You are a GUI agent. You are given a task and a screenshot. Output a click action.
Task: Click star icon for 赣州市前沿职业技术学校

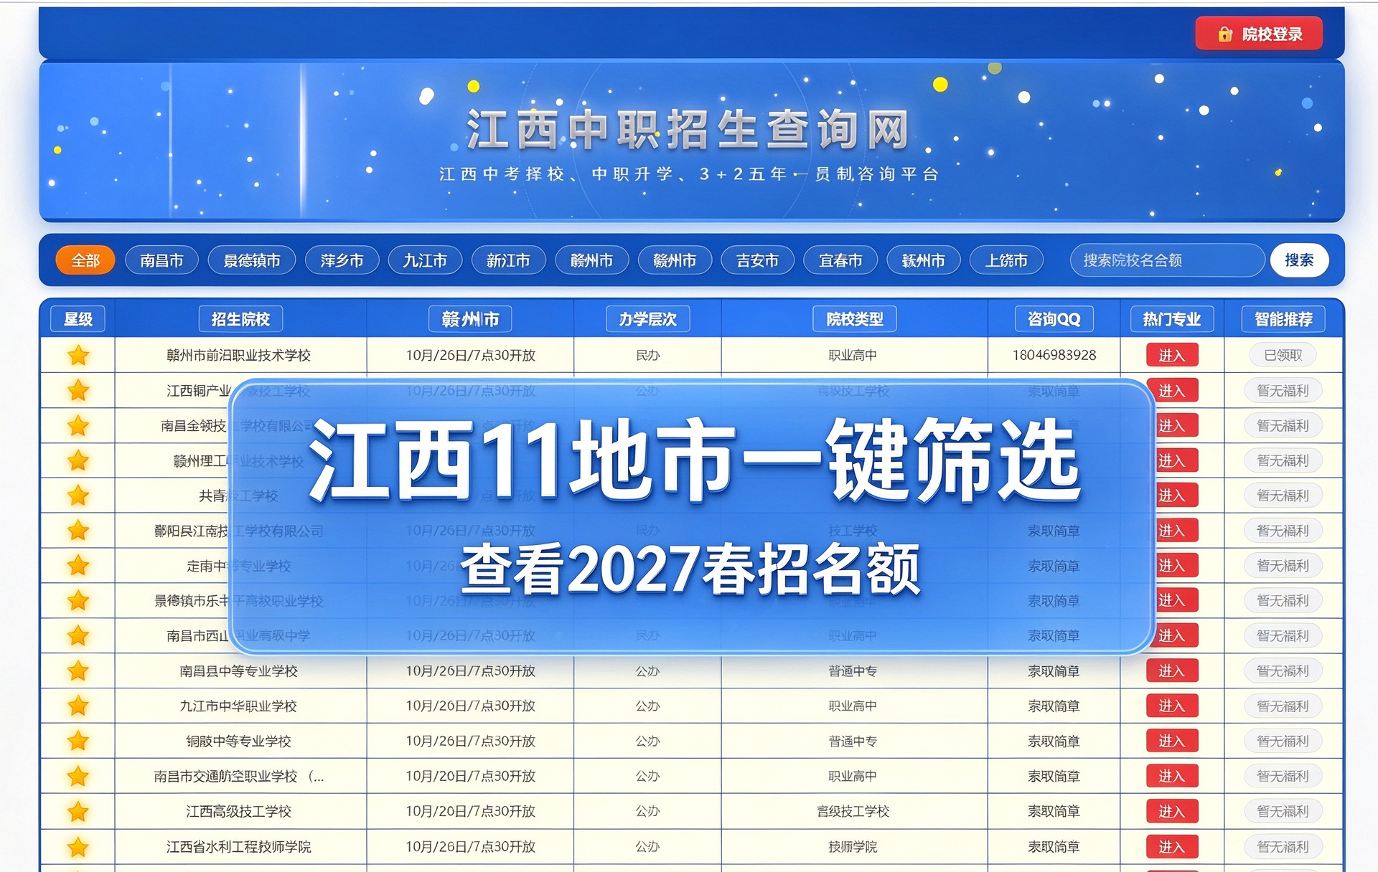[x=78, y=355]
